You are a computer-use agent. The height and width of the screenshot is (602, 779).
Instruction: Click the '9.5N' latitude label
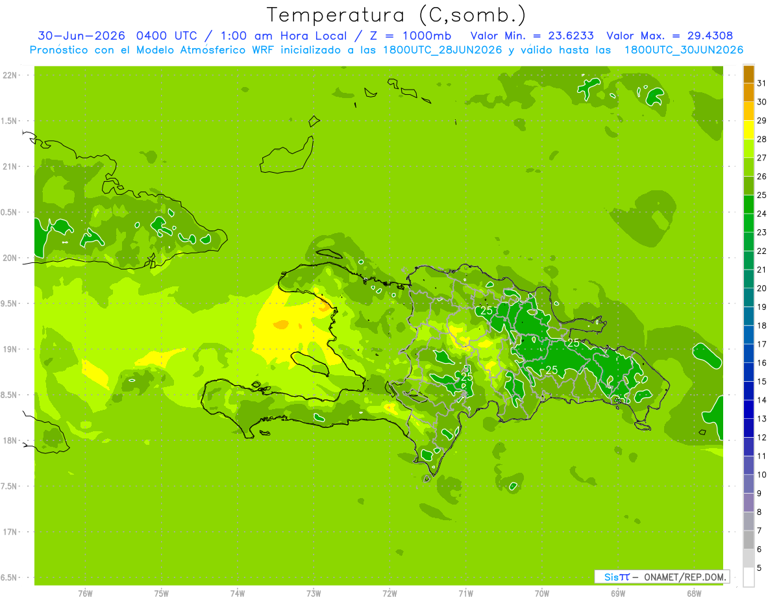[x=10, y=304]
